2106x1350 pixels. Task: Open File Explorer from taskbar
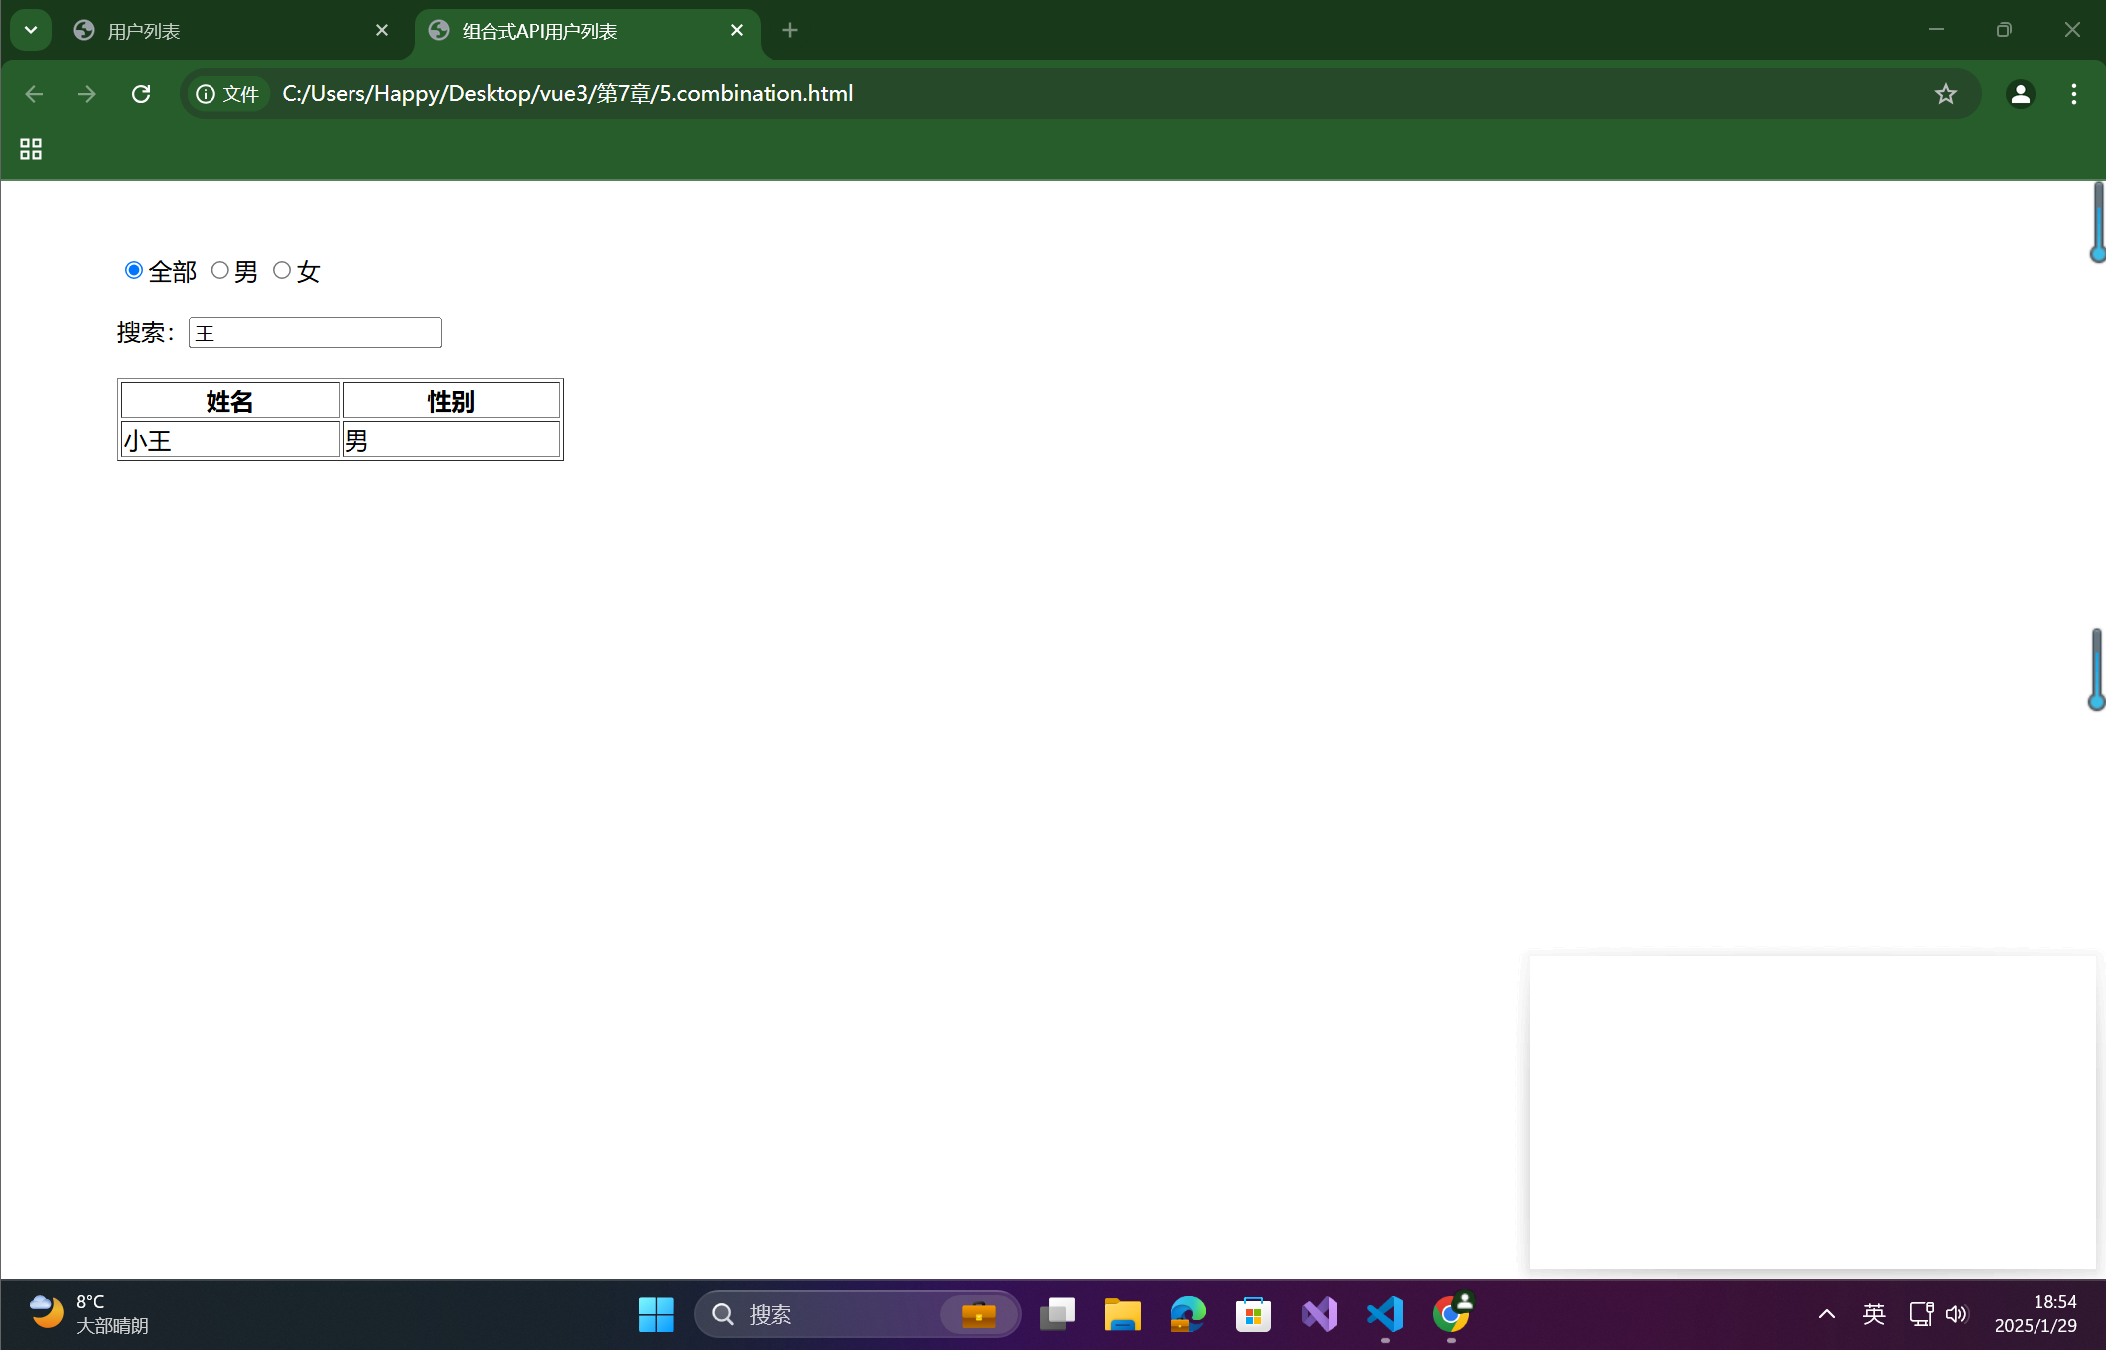point(1123,1314)
